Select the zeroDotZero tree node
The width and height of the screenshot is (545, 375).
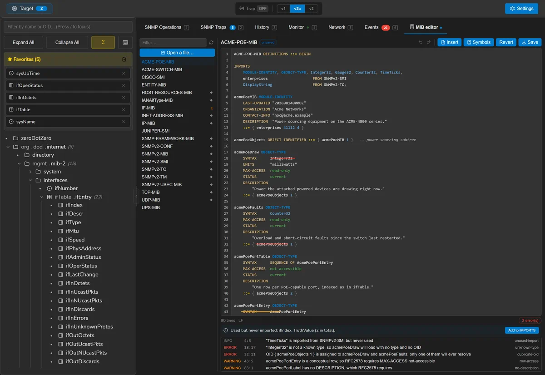pyautogui.click(x=36, y=138)
